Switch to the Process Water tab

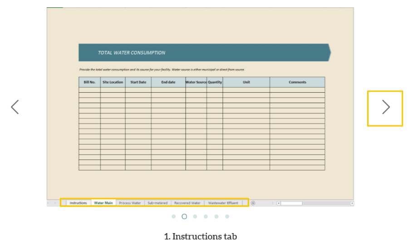tap(130, 203)
